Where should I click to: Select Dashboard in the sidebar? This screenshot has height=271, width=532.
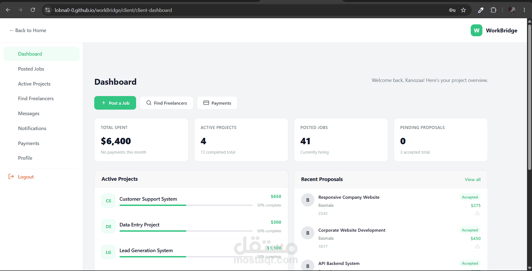coord(42,54)
